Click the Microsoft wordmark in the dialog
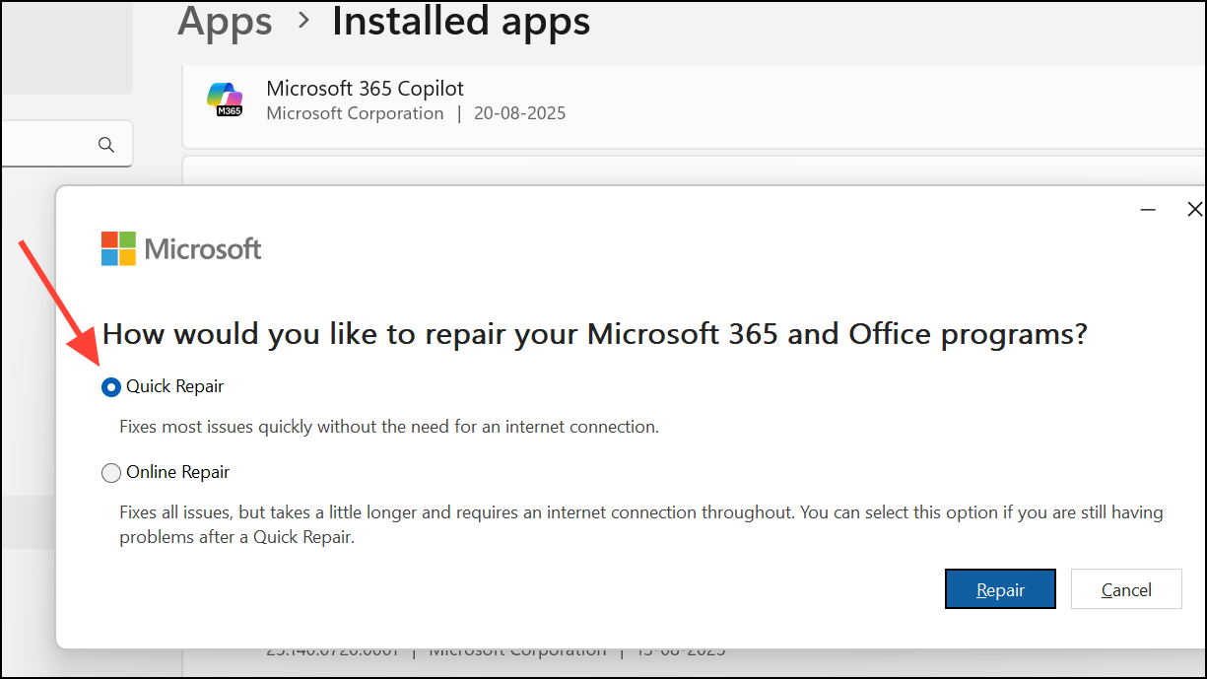The height and width of the screenshot is (679, 1207). point(203,248)
